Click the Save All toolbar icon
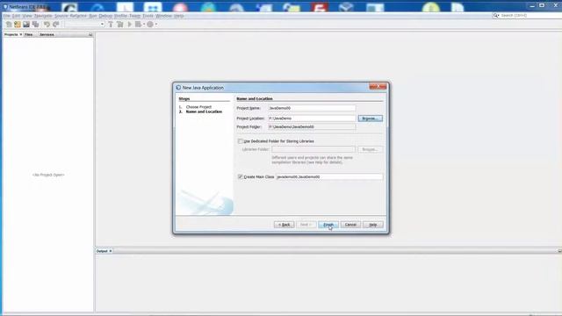This screenshot has width=562, height=316. pos(35,25)
